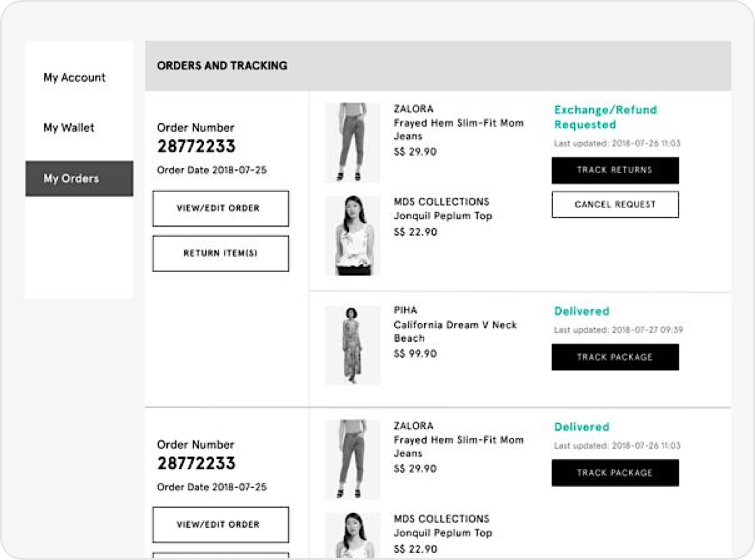Click the California Dream V Neck Beach title

click(x=455, y=331)
